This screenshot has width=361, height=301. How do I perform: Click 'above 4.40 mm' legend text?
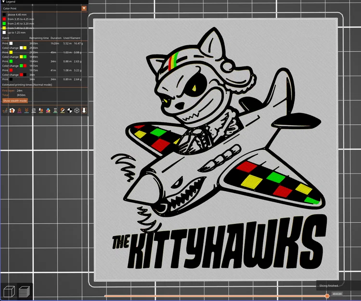17,14
